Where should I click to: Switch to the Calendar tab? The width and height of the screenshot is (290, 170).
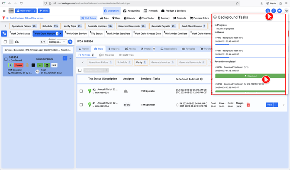(x=130, y=18)
